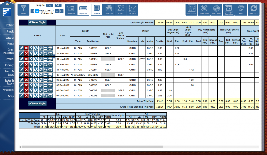
Task: Open Aircraft in the sidebar
Action: pos(10,31)
